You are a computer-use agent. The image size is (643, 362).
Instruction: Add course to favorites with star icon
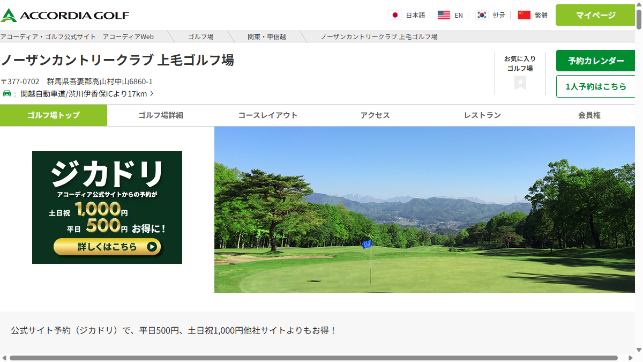pos(520,83)
